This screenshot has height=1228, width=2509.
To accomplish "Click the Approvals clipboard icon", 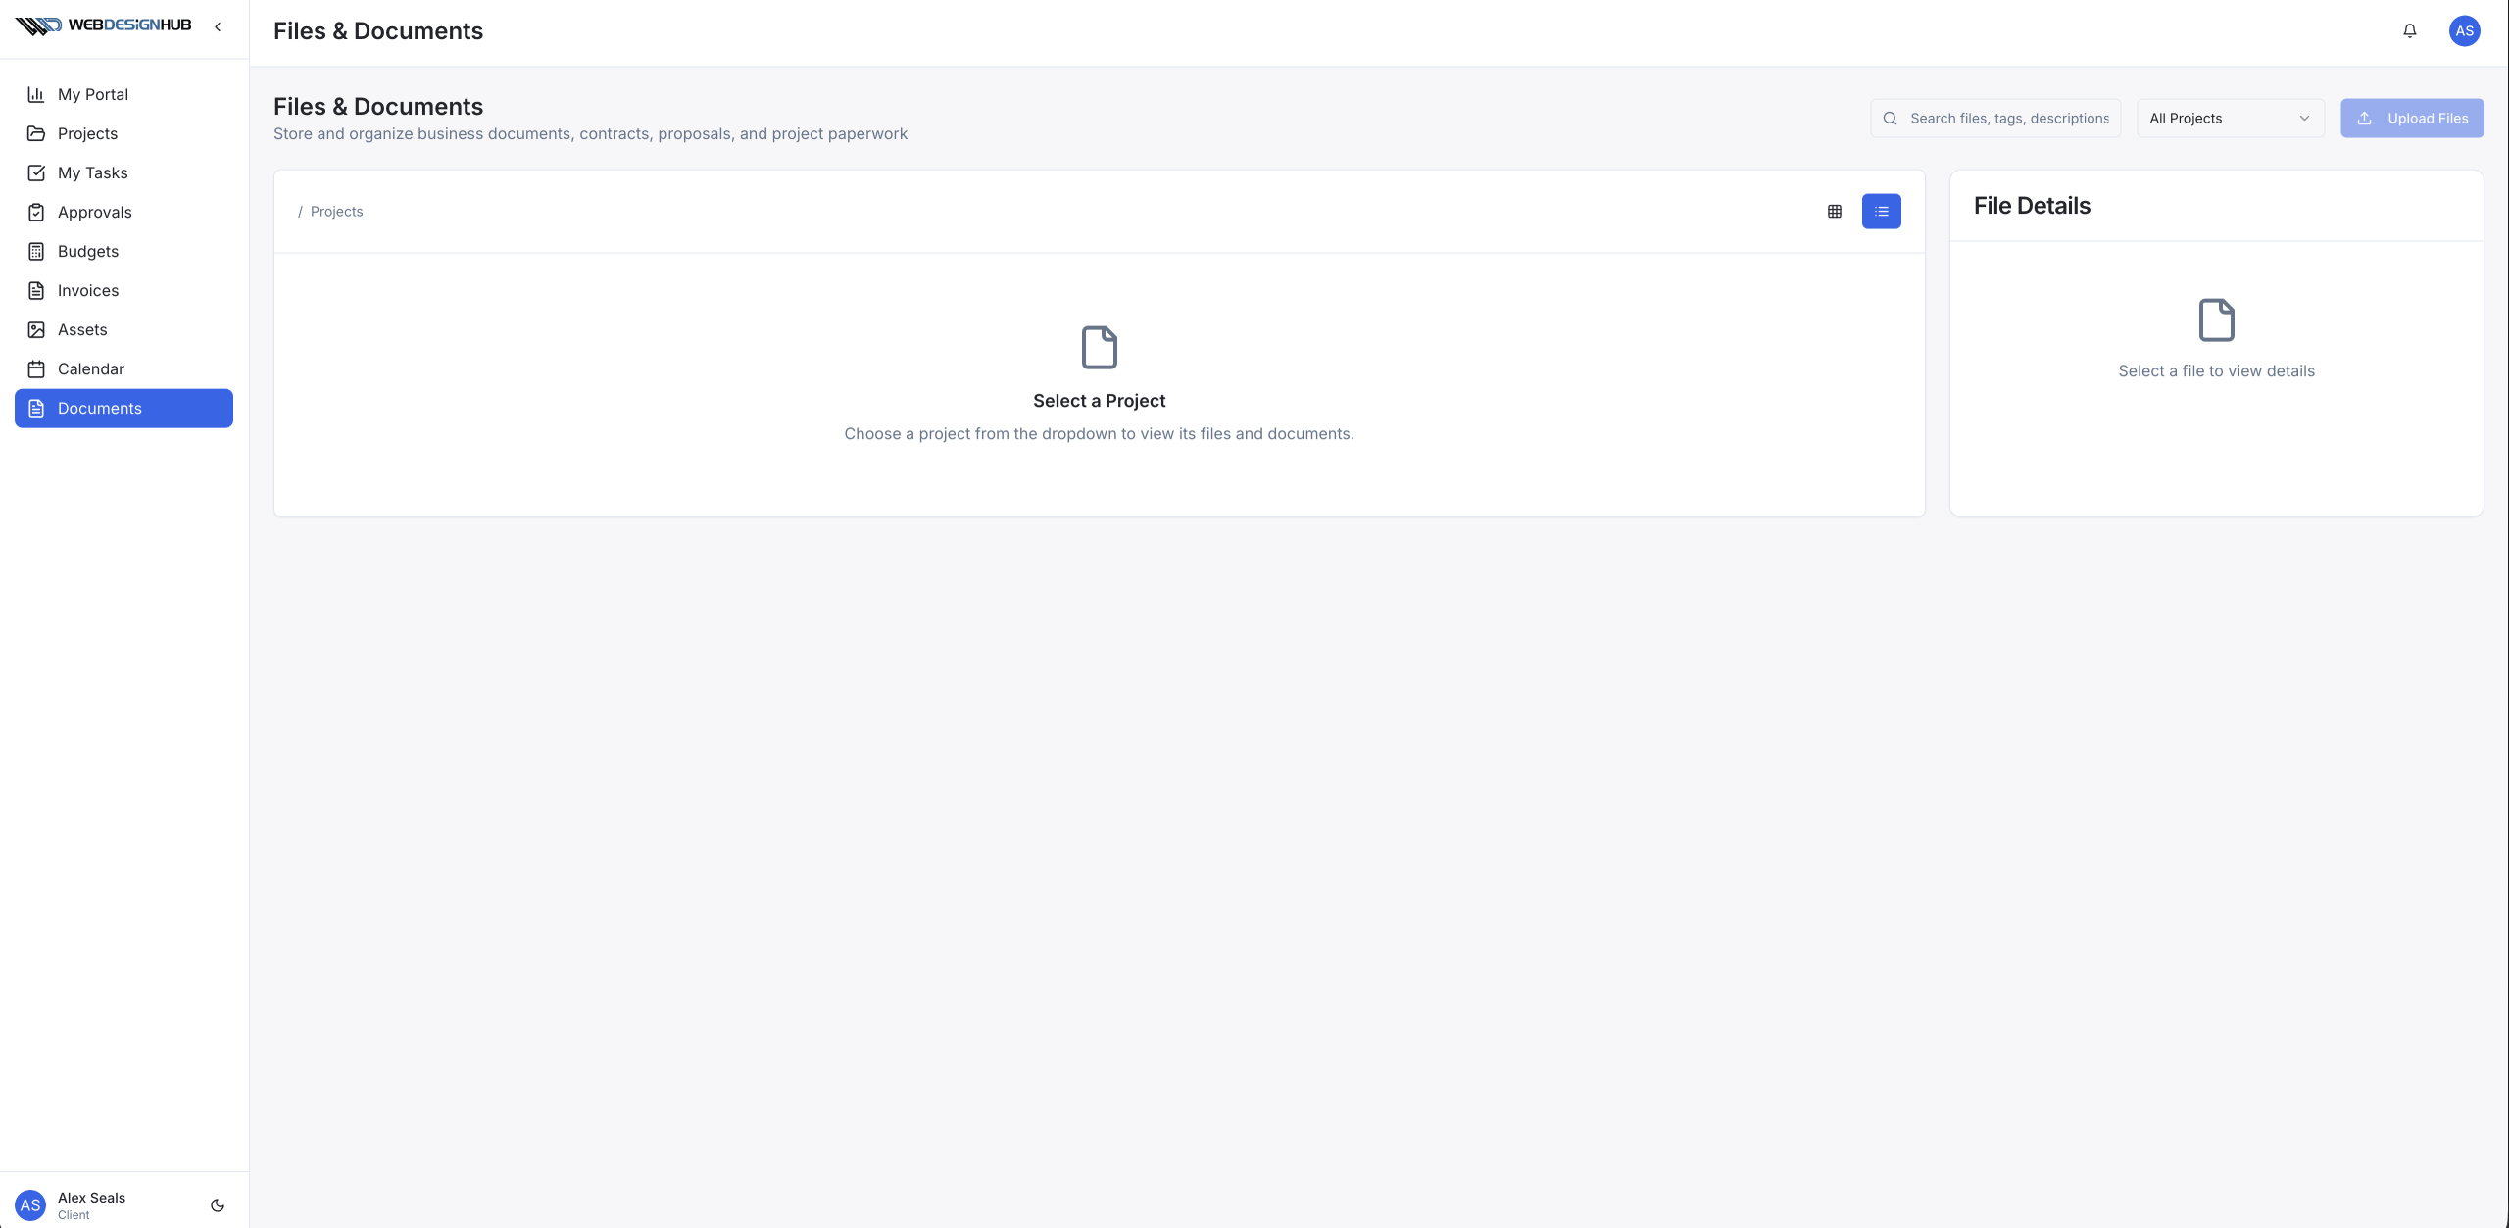I will pyautogui.click(x=36, y=212).
